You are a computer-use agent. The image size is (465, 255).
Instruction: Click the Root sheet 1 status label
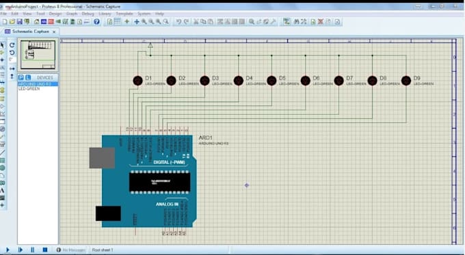(x=103, y=250)
